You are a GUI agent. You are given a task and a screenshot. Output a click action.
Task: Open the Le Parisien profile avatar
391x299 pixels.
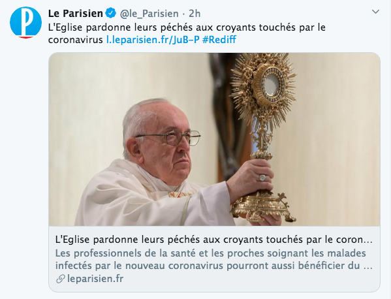[25, 23]
